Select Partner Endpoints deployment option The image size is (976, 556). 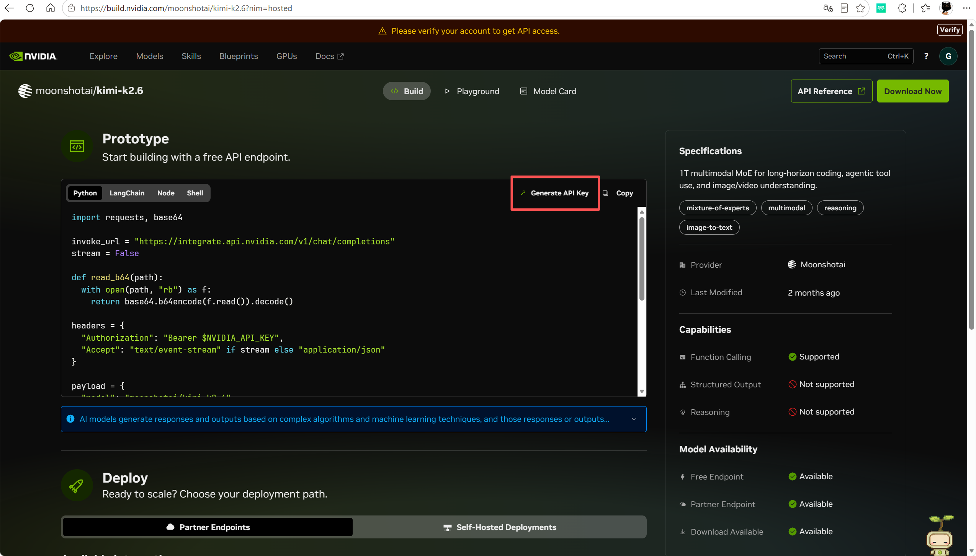coord(208,527)
